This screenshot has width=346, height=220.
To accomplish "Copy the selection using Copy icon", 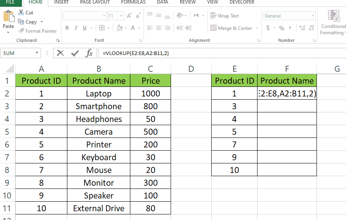I will click(x=21, y=22).
